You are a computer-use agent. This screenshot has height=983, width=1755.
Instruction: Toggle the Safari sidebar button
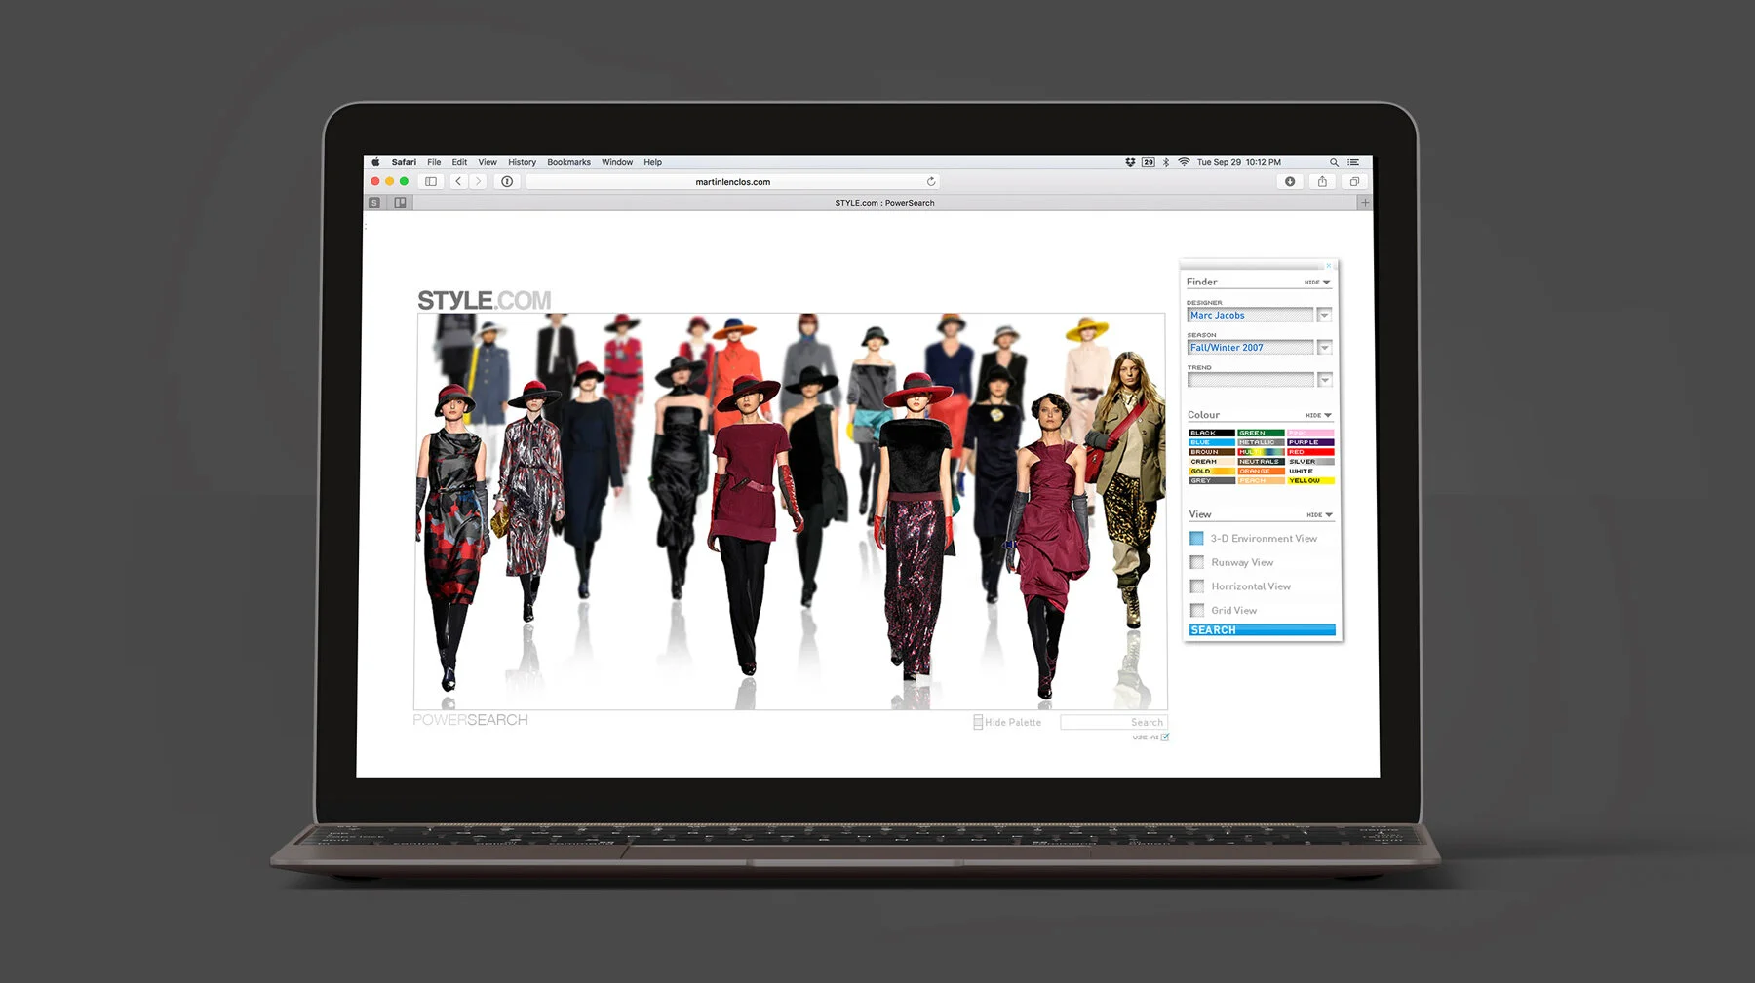click(431, 182)
